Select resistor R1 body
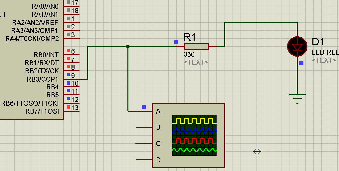The width and height of the screenshot is (339, 171). tap(196, 47)
